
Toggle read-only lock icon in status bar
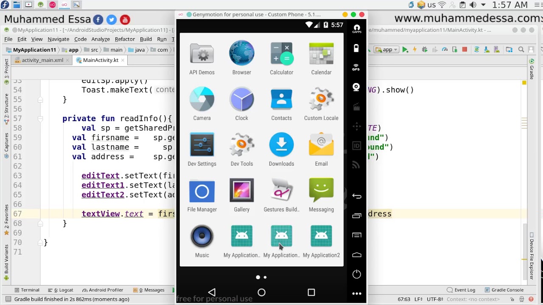(x=512, y=299)
